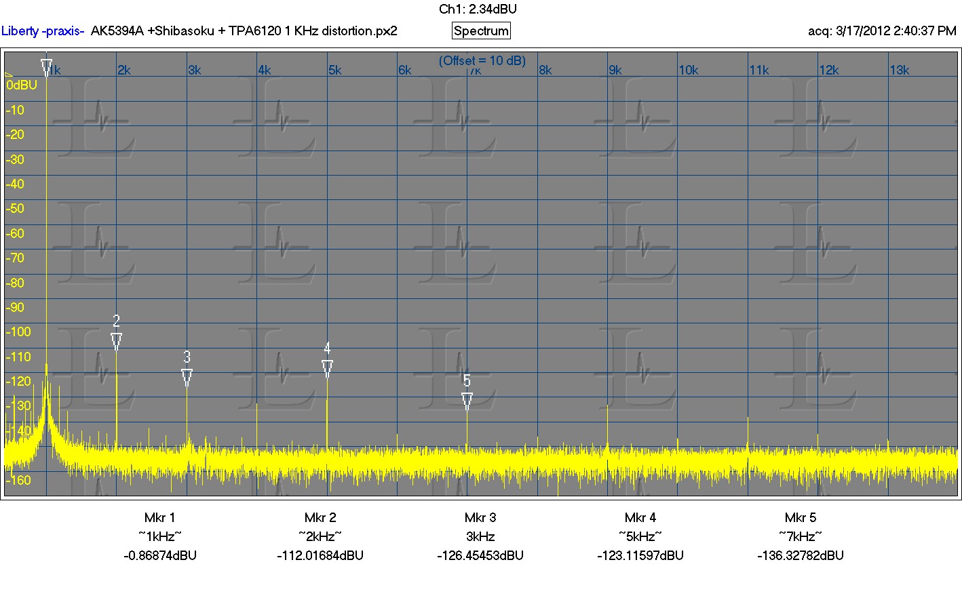Viewport: 962px width, 598px height.
Task: Click the Mkr 5 frequency ~7kHz~
Action: (x=801, y=536)
